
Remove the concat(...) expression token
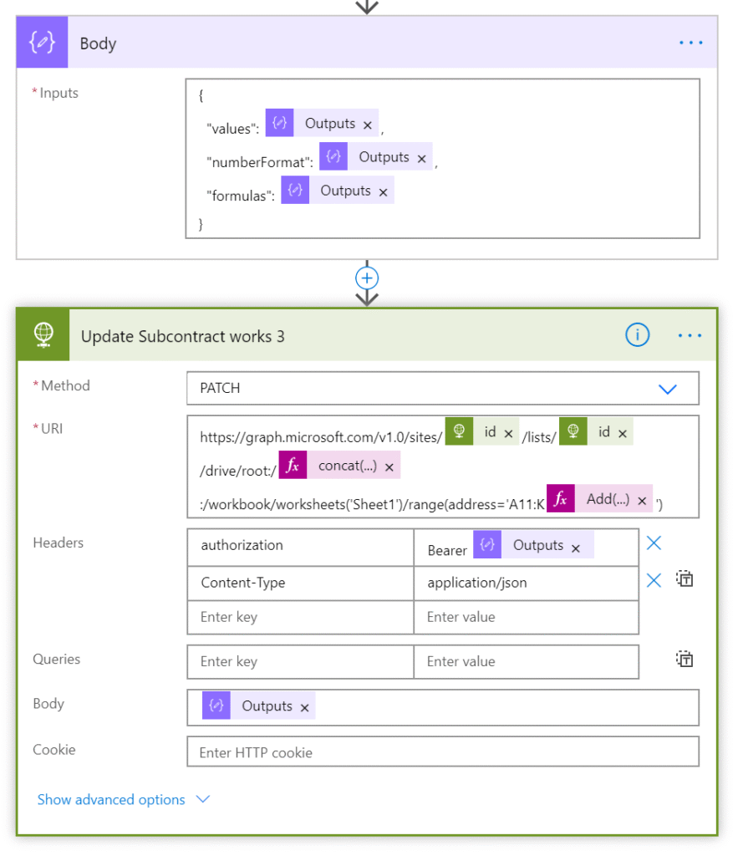coord(389,467)
